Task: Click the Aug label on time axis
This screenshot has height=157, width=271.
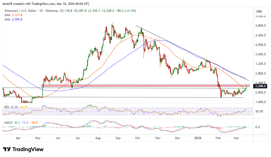Action: click(x=98, y=138)
